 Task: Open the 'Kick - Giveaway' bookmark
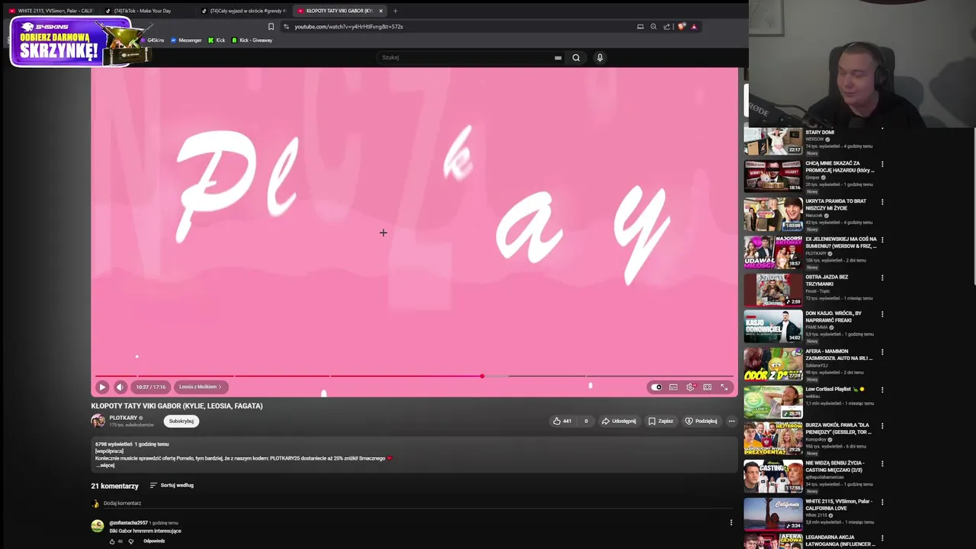[252, 40]
